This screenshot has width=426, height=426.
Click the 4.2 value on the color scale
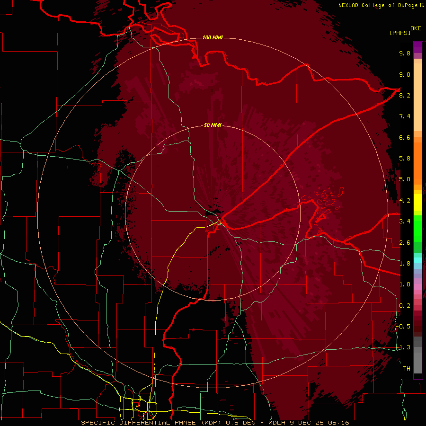pyautogui.click(x=405, y=201)
